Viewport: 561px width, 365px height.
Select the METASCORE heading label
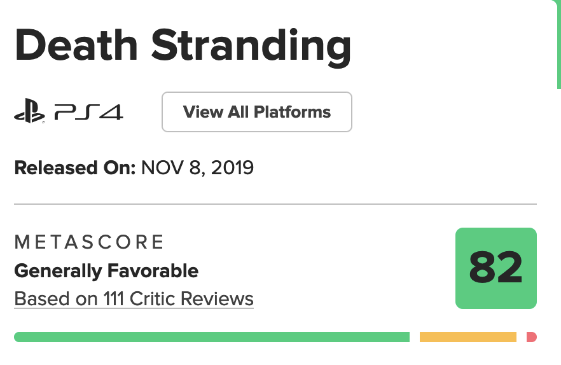(89, 242)
